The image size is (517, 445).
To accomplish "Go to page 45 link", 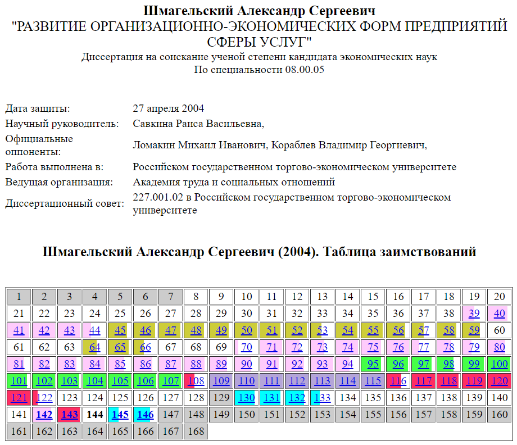I will [120, 330].
